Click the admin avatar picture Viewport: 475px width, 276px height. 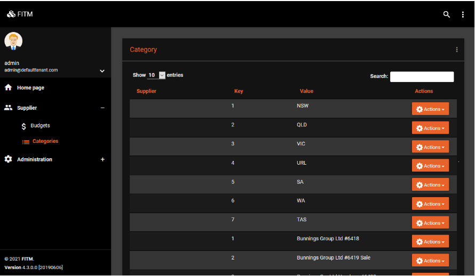tap(13, 41)
